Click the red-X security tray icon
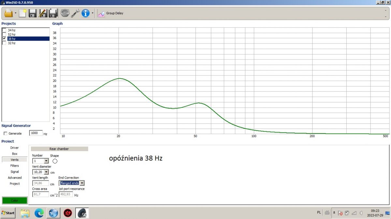The image size is (391, 219). point(340,213)
